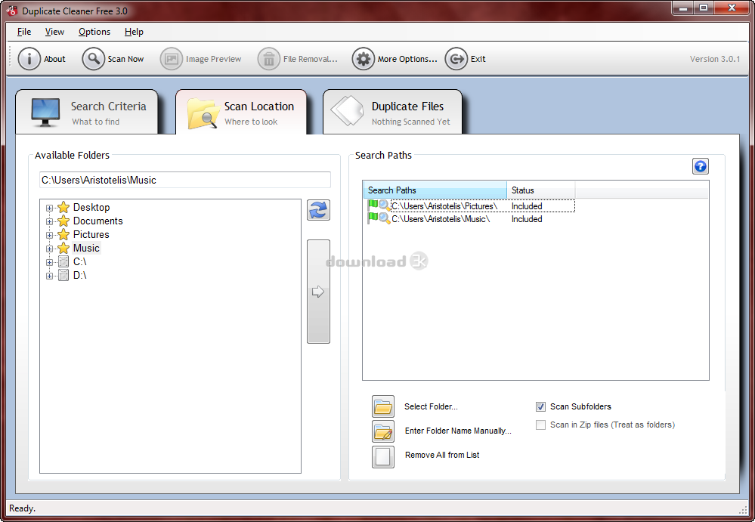
Task: Click the star icon beside Pictures
Action: pos(63,234)
